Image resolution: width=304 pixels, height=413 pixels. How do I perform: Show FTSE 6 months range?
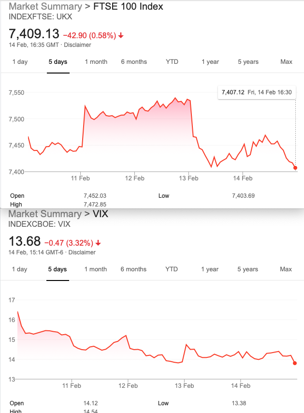(x=134, y=61)
